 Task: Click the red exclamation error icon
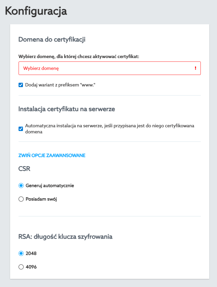click(195, 68)
